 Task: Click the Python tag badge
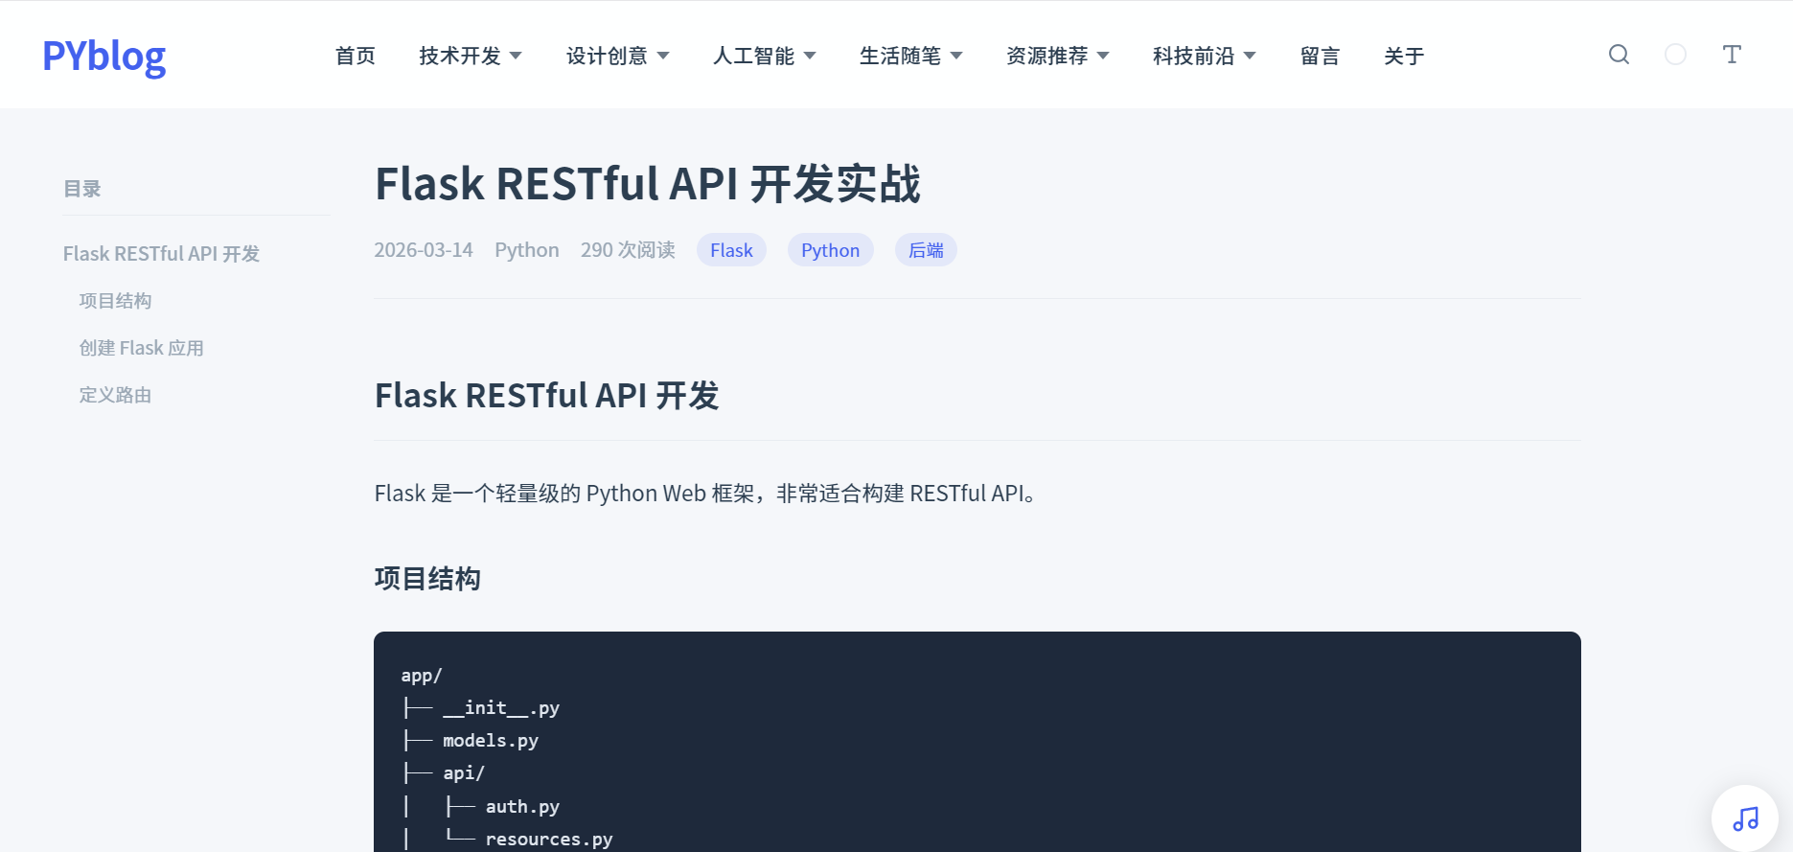[x=831, y=250]
